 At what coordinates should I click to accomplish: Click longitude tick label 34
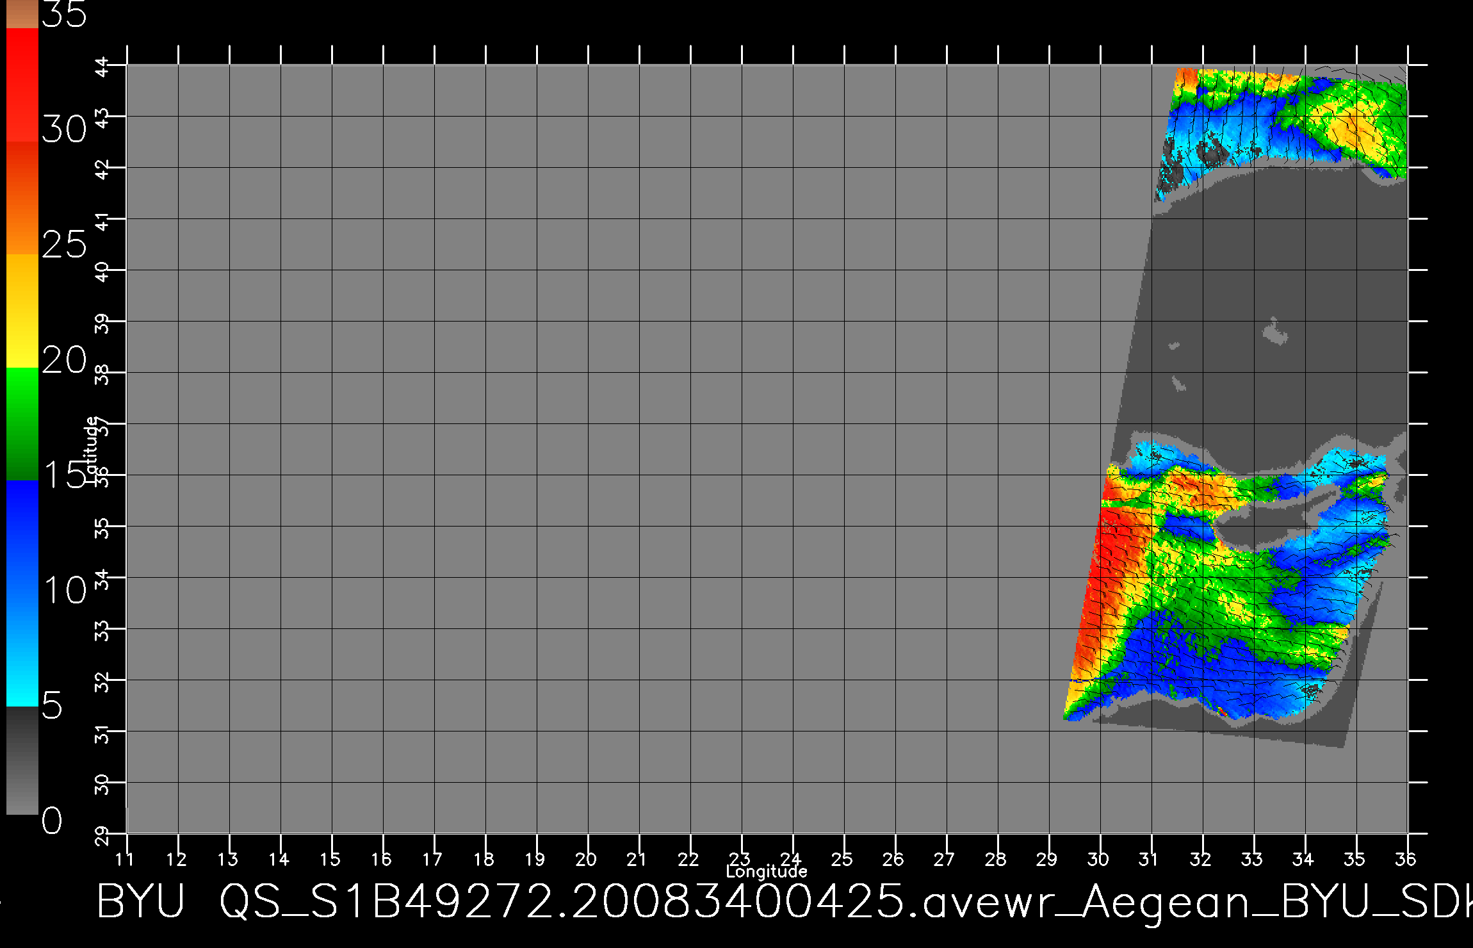pos(1303,860)
